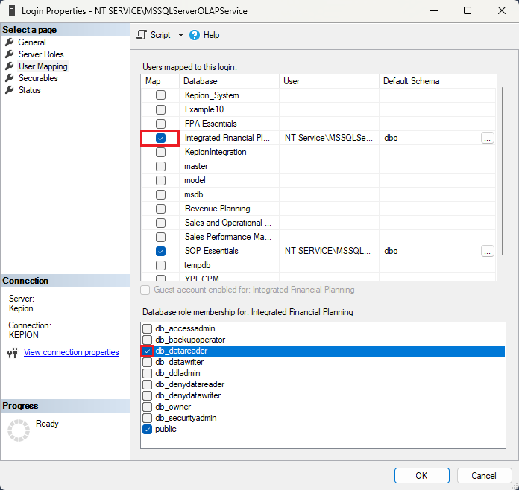Viewport: 519px width, 490px height.
Task: Tick the FPA Essentials map checkbox
Action: [x=160, y=124]
